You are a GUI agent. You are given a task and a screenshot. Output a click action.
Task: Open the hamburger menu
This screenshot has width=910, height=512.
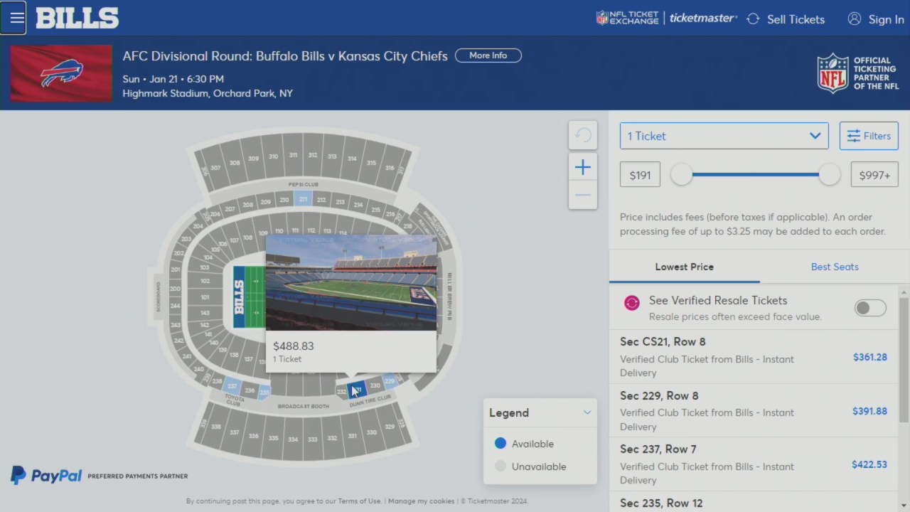click(14, 18)
